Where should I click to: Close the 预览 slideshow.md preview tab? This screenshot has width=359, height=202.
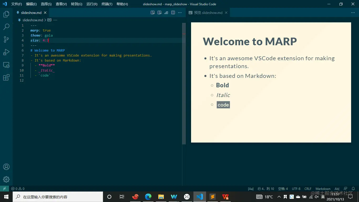point(226,13)
